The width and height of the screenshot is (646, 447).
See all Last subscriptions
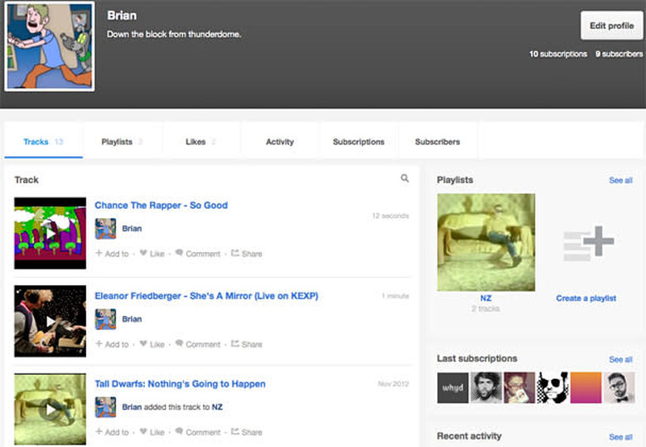coord(620,359)
